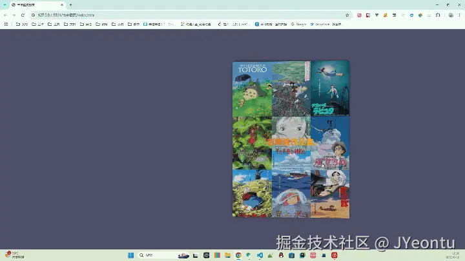Focus the address bar showing 127.0.0.1:5501

coord(190,15)
